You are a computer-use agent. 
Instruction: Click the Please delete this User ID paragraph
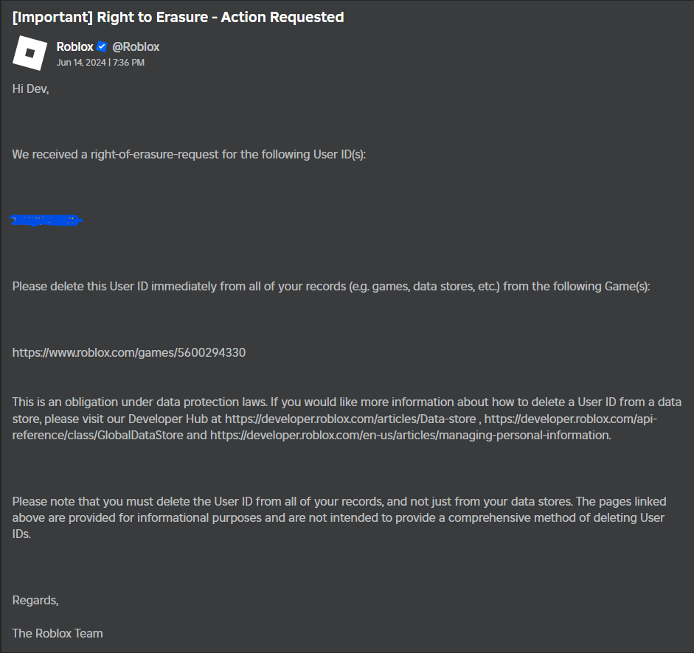click(331, 286)
